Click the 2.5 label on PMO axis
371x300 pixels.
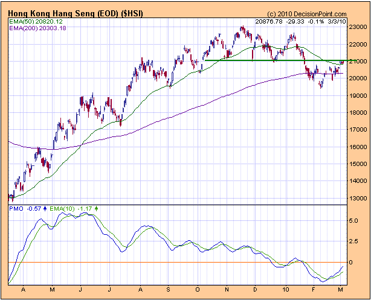tap(354, 242)
